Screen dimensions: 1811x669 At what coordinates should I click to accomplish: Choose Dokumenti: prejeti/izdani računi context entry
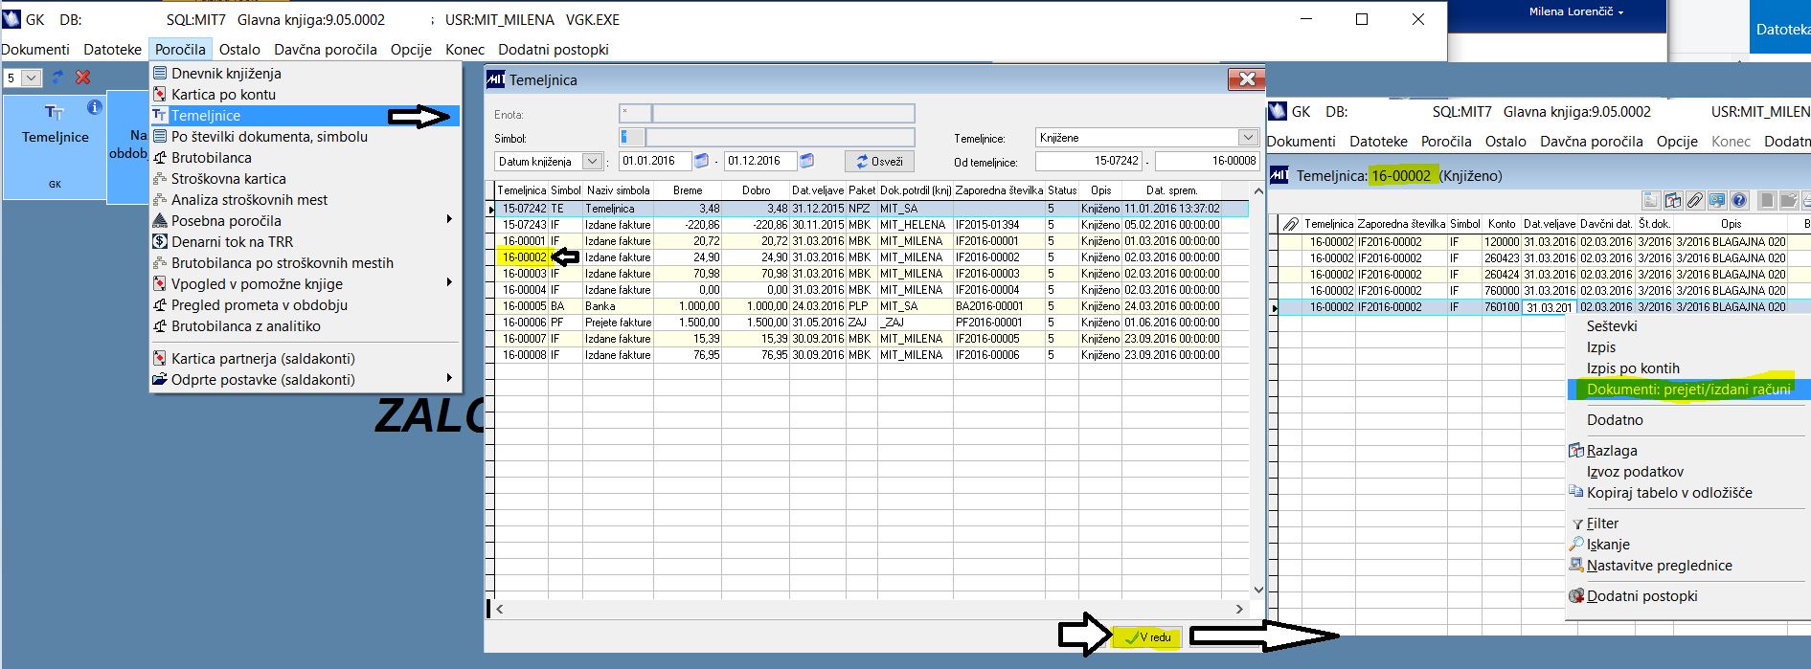[1688, 390]
